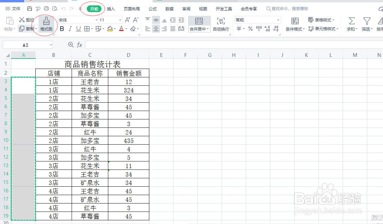The height and width of the screenshot is (224, 383).
Task: Open the font size dropdown showing 11
Action: point(120,20)
